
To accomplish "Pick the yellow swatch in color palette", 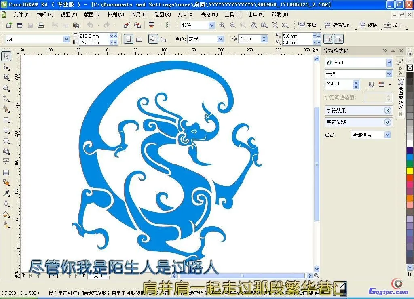I will 410,171.
